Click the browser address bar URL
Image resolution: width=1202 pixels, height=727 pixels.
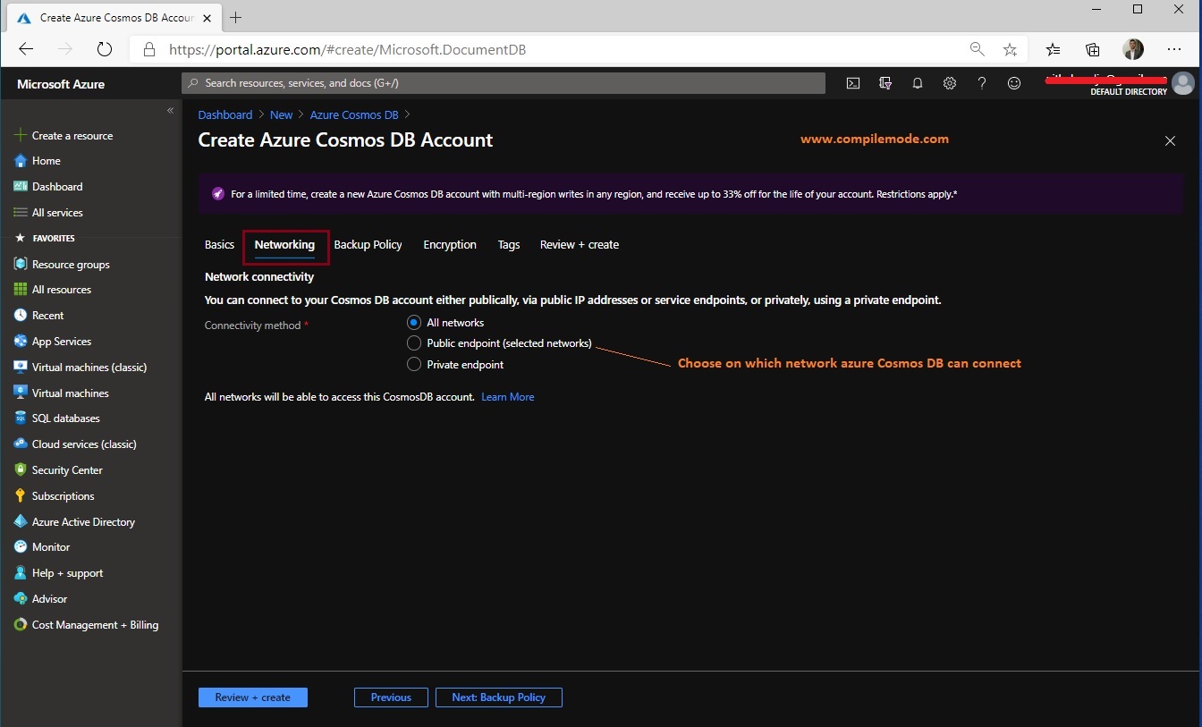[x=348, y=50]
